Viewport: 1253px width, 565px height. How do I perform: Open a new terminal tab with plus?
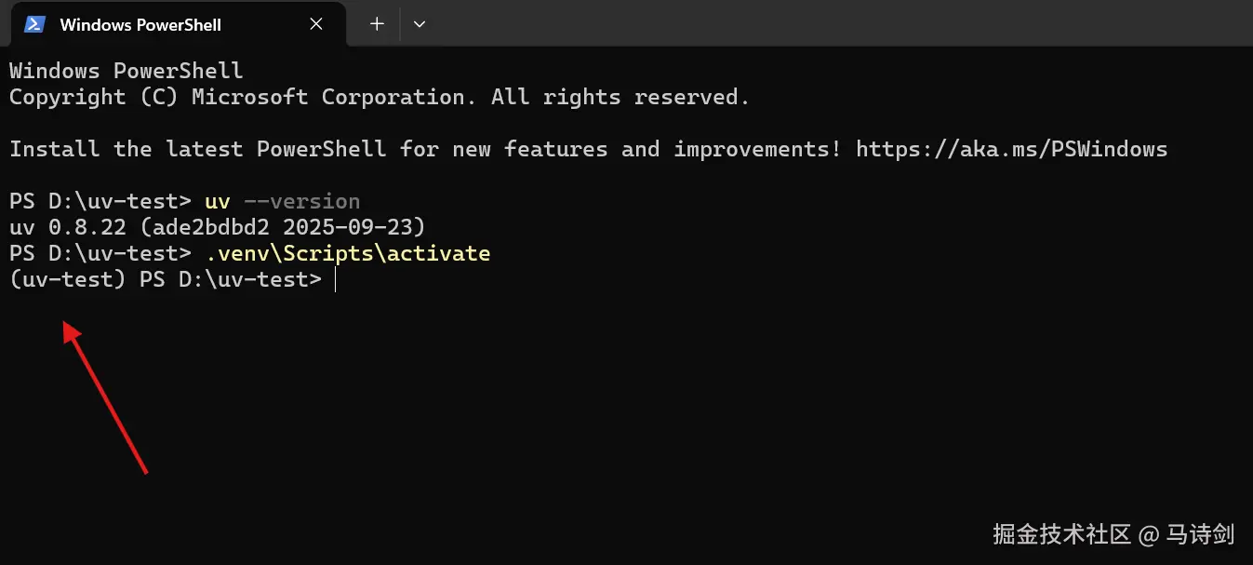377,24
